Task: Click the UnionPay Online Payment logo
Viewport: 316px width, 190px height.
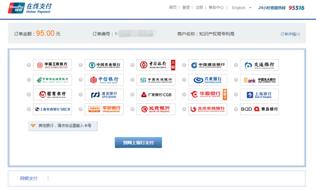Action: point(30,8)
